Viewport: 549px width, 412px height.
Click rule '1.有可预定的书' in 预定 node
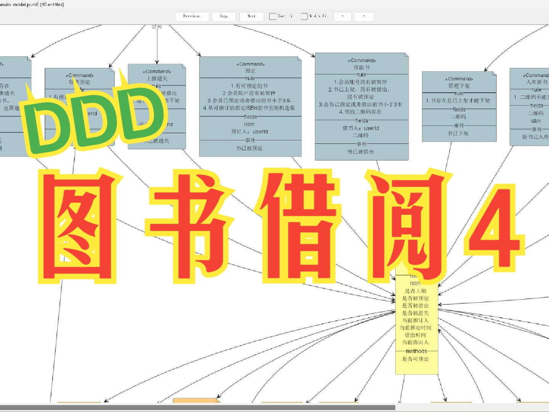[249, 86]
